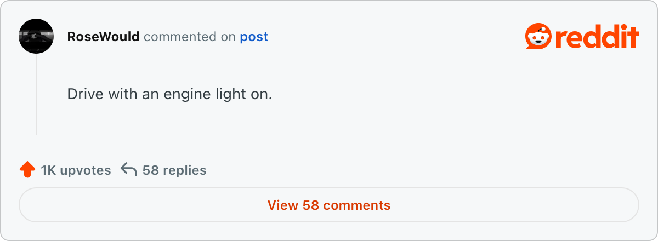The height and width of the screenshot is (241, 658).
Task: Collapse the comment via the vertical thread line
Action: pos(37,94)
